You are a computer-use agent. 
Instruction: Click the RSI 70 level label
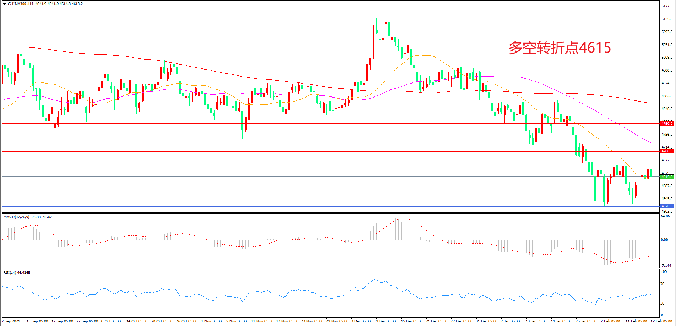(663, 284)
